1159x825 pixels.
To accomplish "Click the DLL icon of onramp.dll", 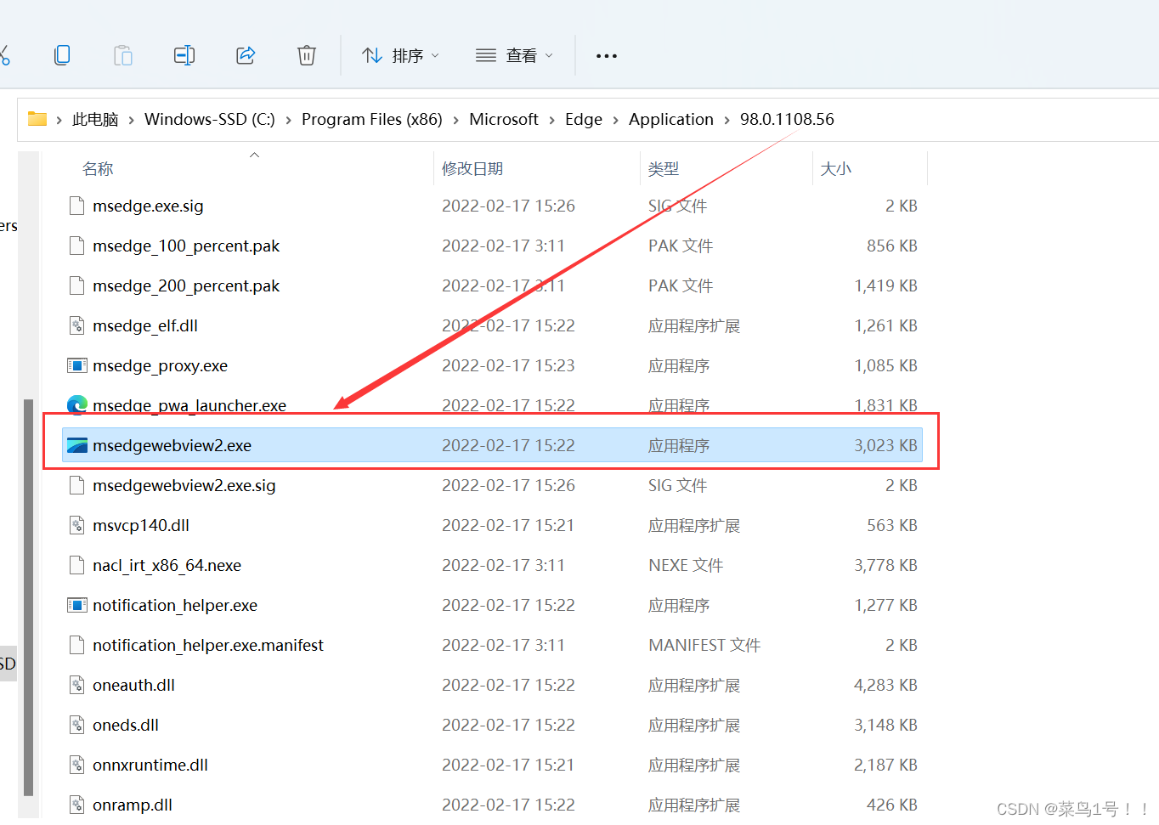I will click(77, 805).
